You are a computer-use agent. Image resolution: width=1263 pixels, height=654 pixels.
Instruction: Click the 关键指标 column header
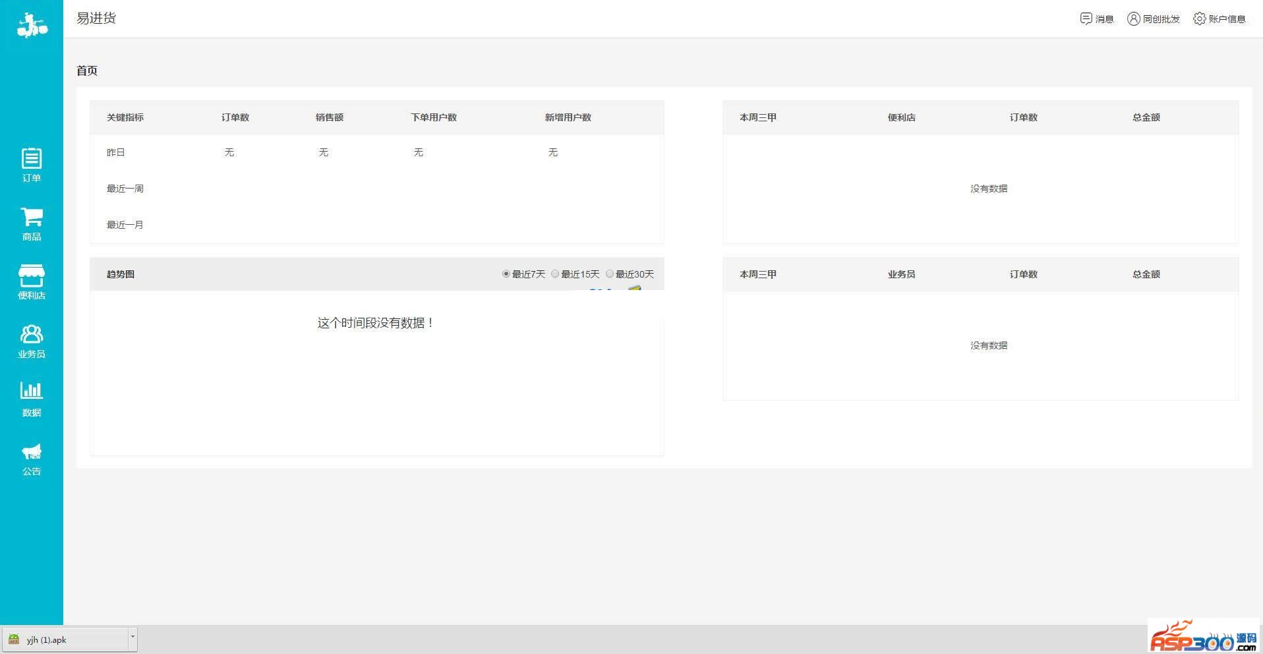click(x=125, y=117)
